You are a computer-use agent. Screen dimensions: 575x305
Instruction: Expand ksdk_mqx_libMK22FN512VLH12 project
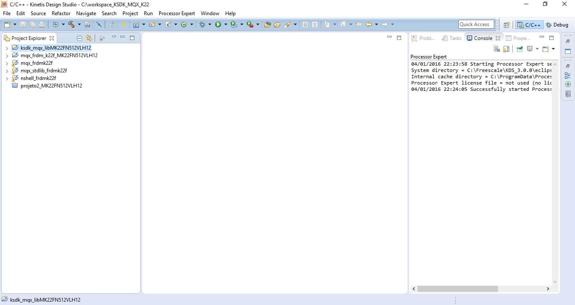pyautogui.click(x=7, y=48)
